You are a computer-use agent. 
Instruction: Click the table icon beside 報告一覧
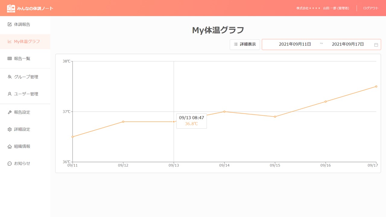pyautogui.click(x=10, y=59)
